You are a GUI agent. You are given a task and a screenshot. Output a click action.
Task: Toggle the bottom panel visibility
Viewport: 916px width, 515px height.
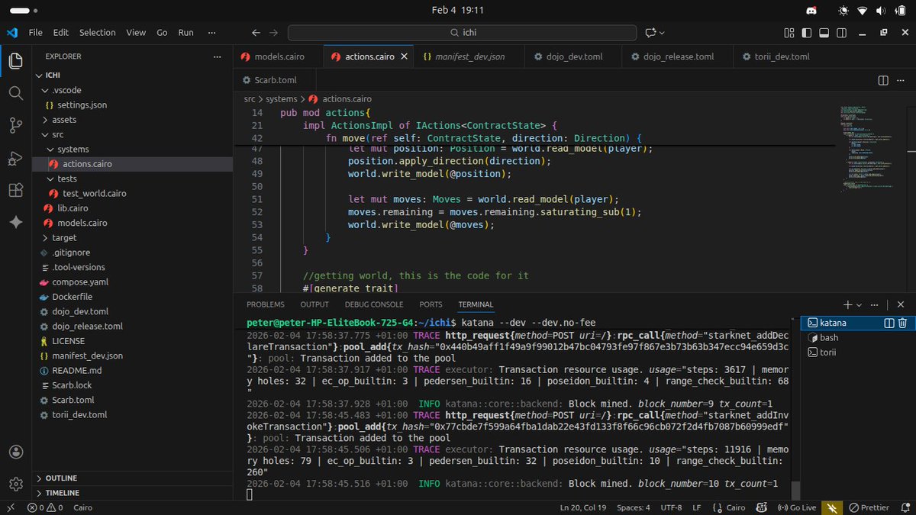point(824,33)
